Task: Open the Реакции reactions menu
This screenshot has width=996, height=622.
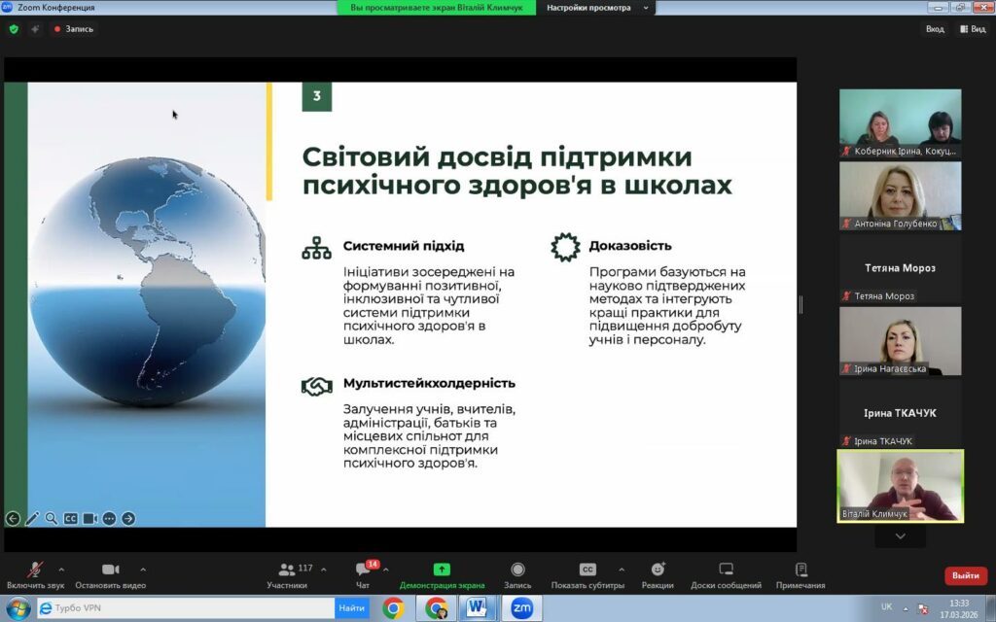Action: (658, 573)
